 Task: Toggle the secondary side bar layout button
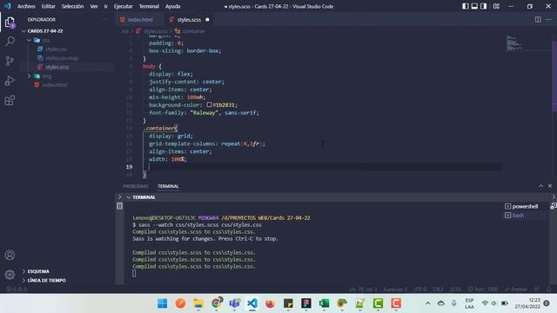pyautogui.click(x=484, y=6)
